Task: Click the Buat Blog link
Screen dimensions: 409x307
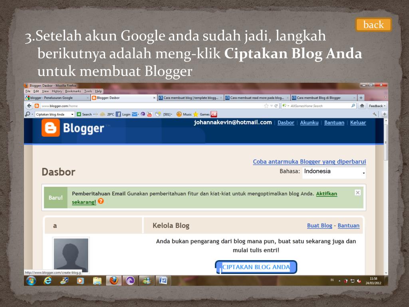Action: coord(320,225)
